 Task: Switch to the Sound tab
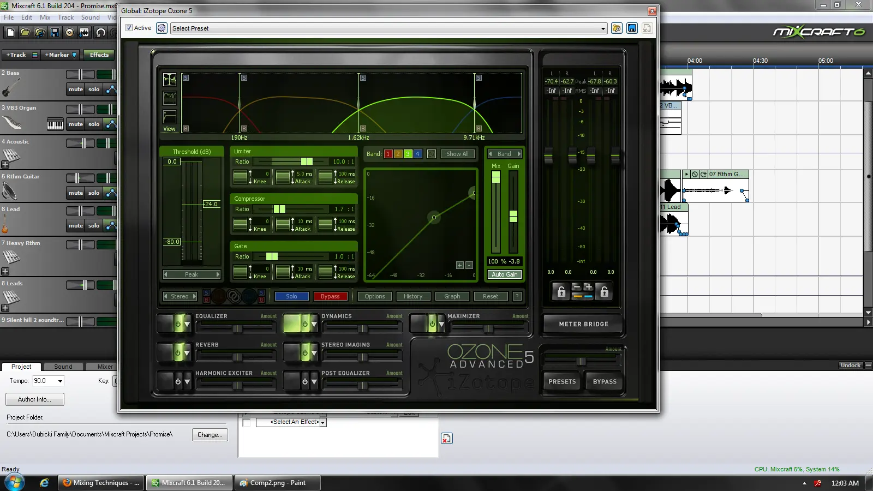63,367
